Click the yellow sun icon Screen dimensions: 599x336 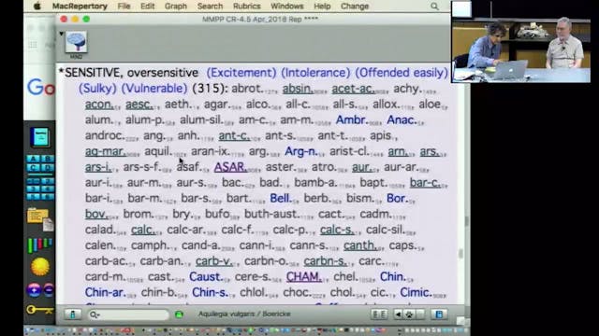(x=40, y=266)
